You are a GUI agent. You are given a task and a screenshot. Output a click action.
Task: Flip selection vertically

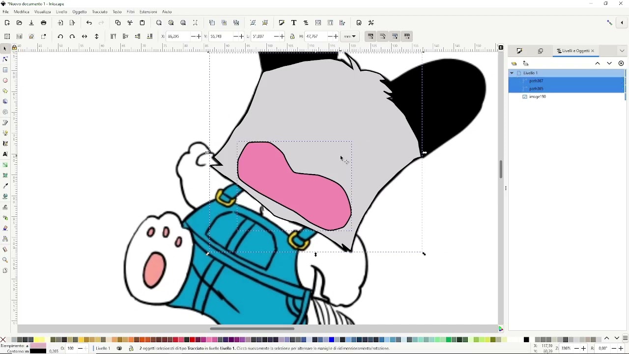(x=97, y=36)
